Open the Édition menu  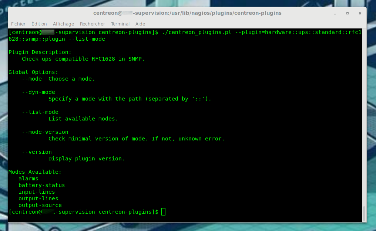[x=39, y=24]
